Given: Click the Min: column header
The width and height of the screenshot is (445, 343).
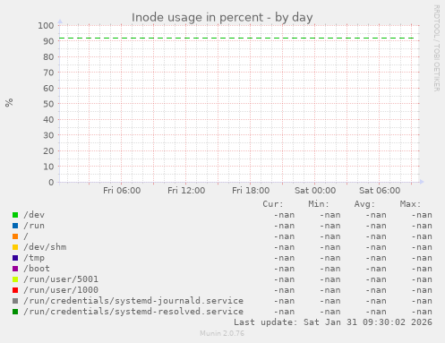Looking at the screenshot, I should (319, 204).
